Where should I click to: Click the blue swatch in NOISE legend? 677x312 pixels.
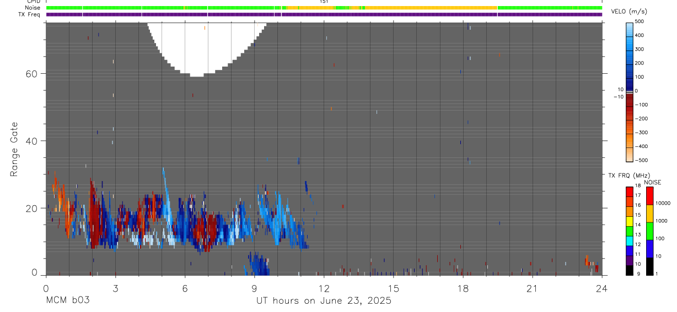tap(649, 249)
